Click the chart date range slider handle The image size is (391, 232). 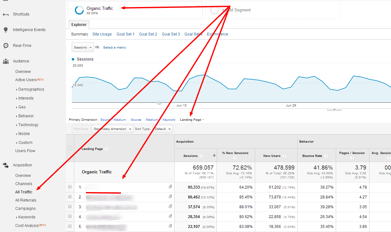(159, 103)
